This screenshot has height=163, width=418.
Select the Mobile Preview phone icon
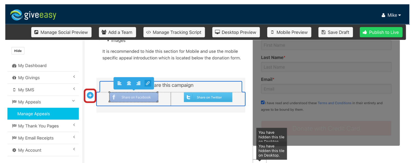click(272, 32)
